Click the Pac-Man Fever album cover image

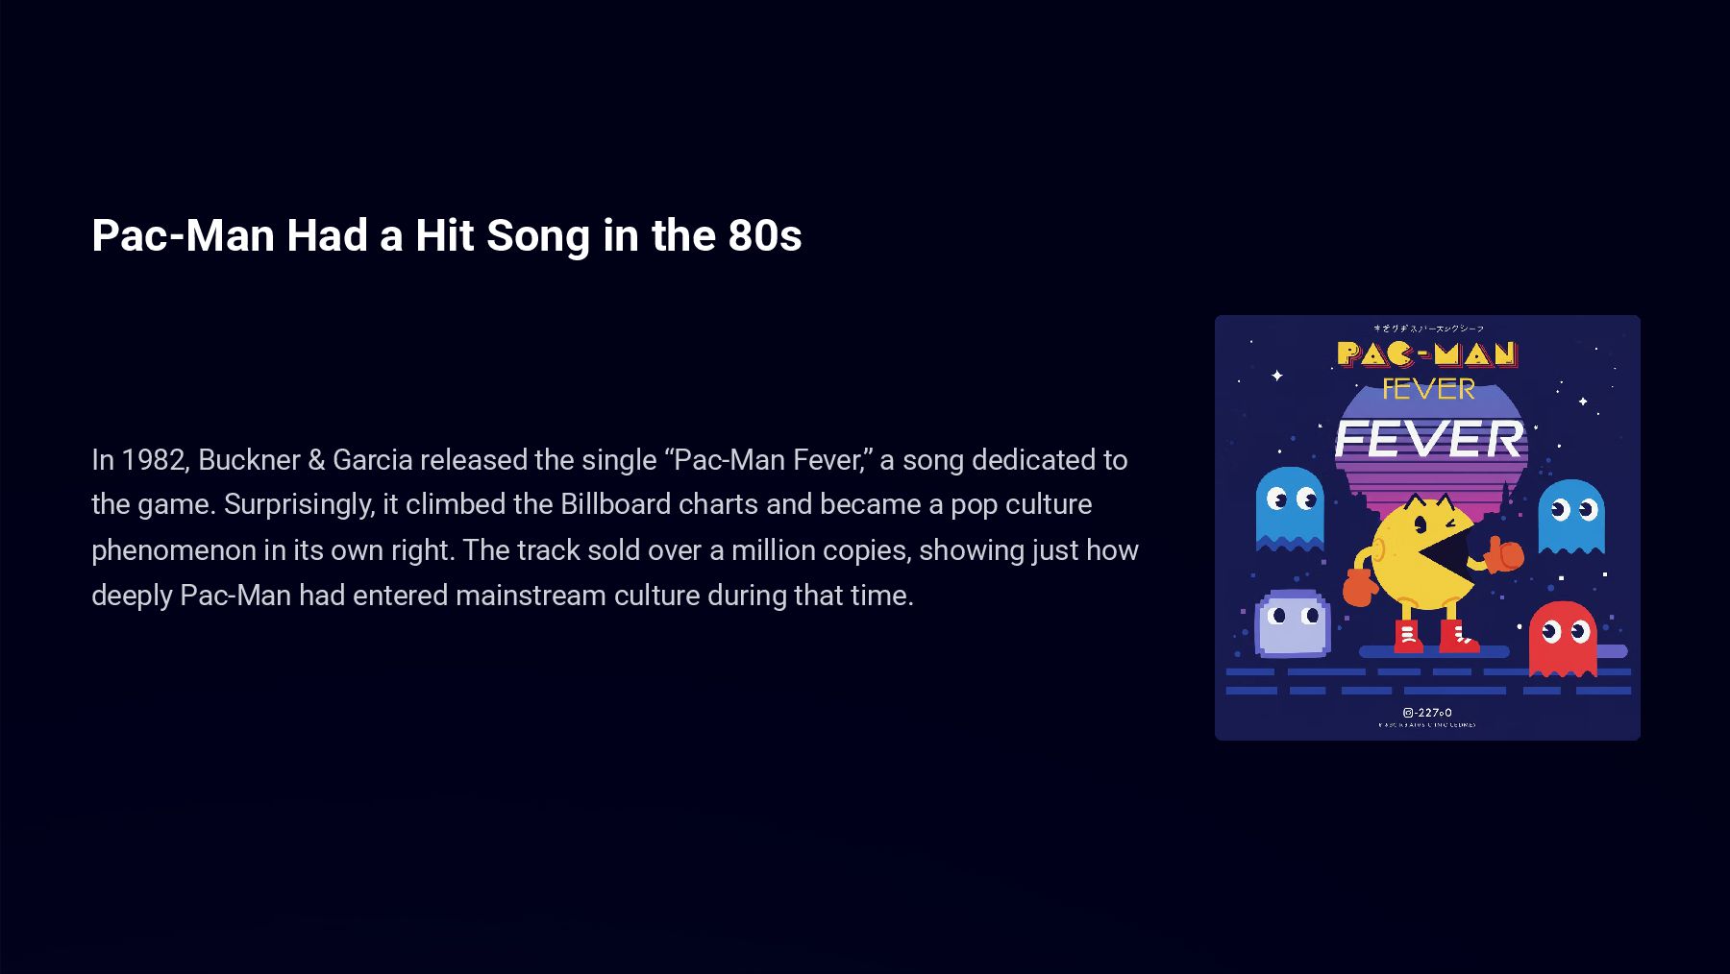click(1427, 527)
